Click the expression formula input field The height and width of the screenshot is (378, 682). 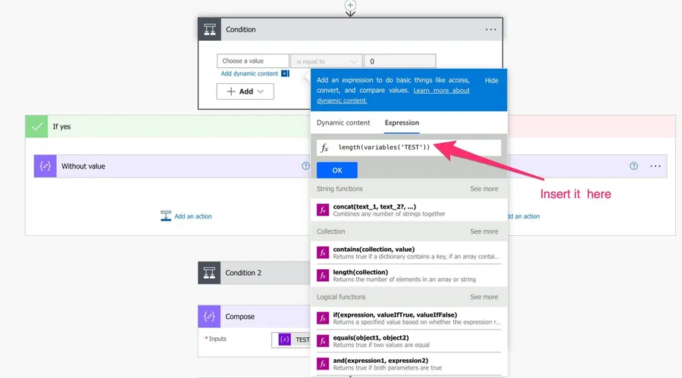[417, 147]
